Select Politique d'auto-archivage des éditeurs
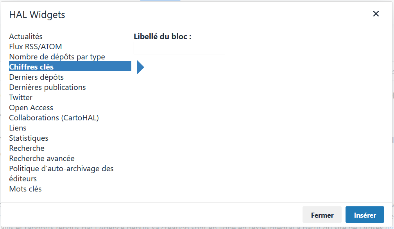The image size is (394, 229). coord(61,168)
